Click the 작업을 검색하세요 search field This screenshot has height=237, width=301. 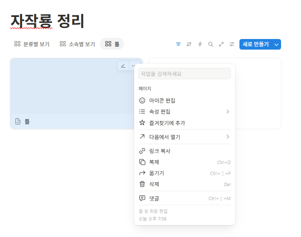coord(184,74)
